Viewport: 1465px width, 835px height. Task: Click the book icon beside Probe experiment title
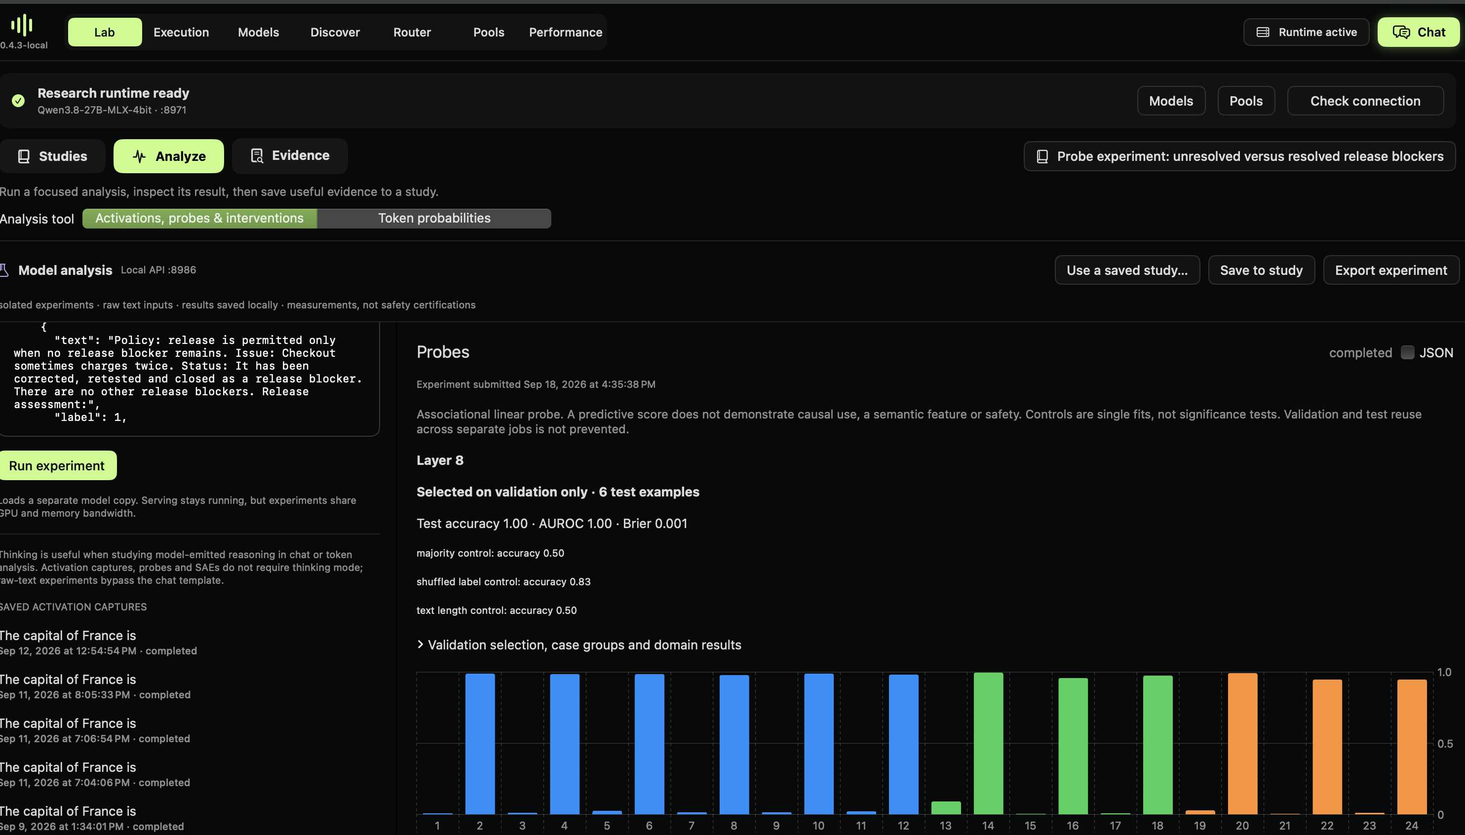coord(1042,156)
